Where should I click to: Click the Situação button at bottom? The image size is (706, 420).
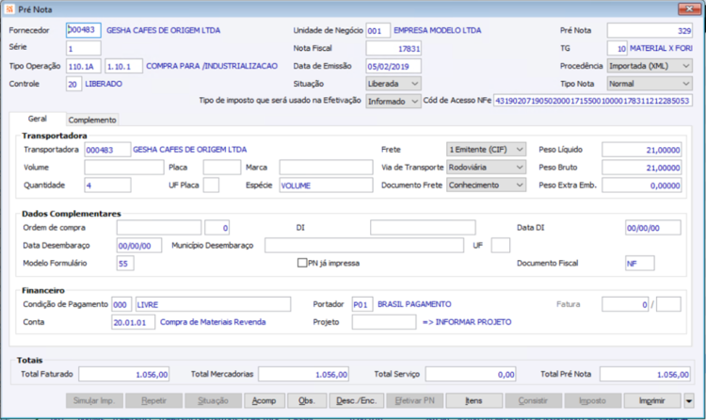pos(213,400)
